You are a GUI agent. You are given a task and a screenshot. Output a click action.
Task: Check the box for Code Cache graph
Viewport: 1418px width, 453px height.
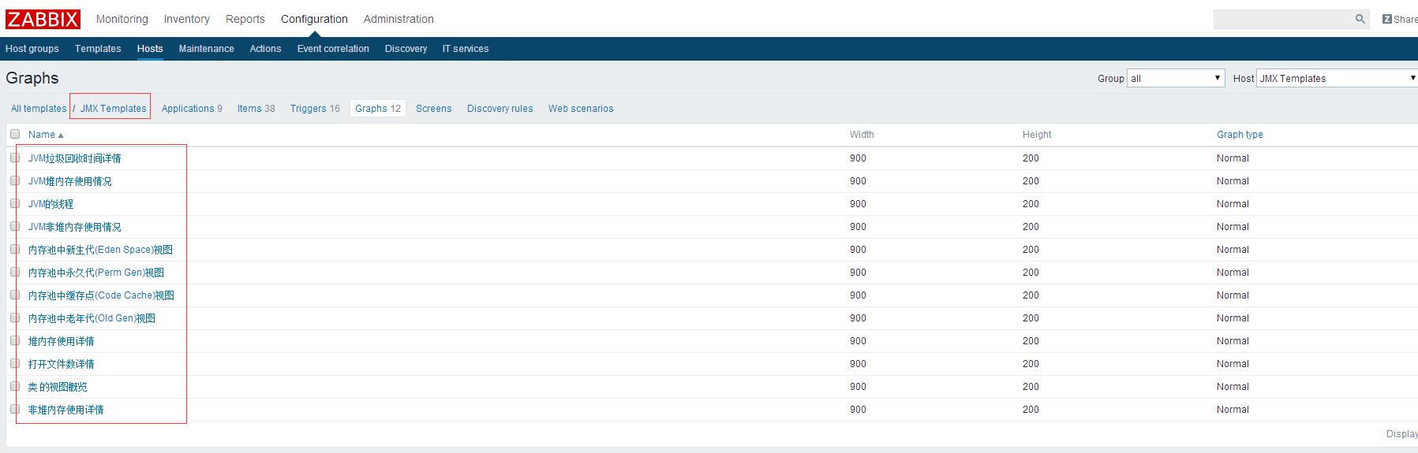point(15,295)
